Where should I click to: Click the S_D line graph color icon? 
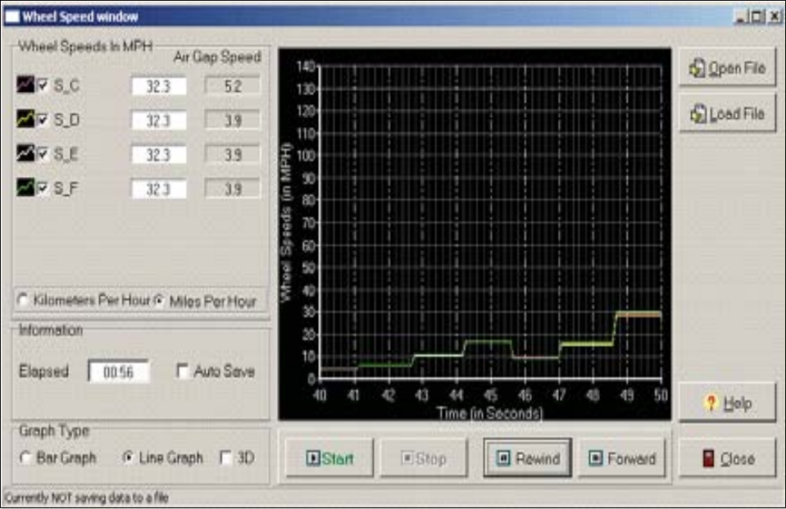(x=25, y=119)
